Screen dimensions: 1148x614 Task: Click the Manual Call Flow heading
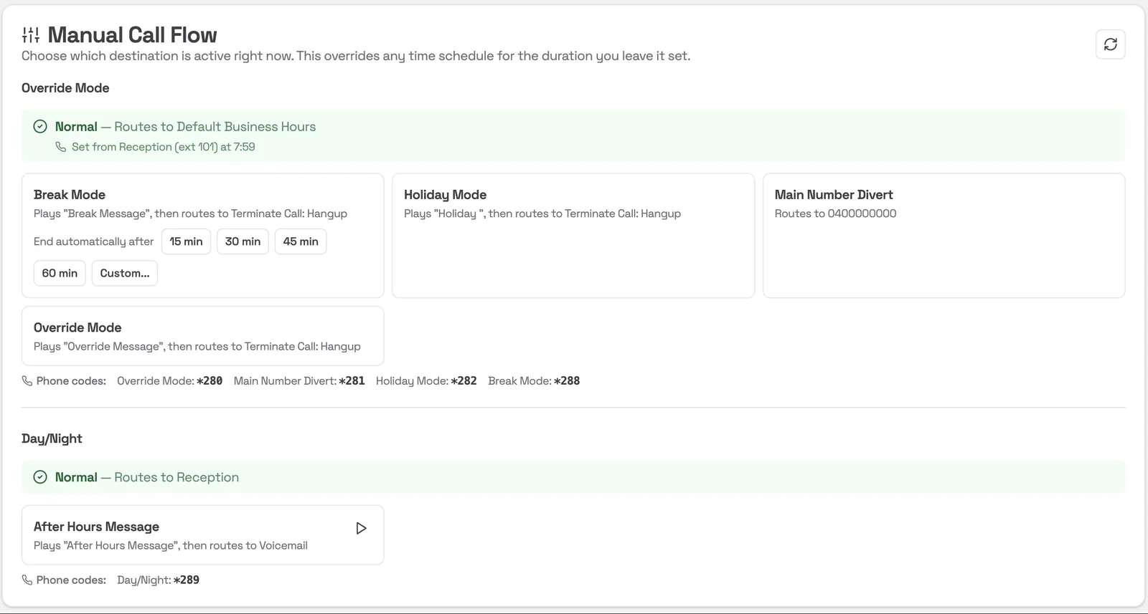point(132,35)
